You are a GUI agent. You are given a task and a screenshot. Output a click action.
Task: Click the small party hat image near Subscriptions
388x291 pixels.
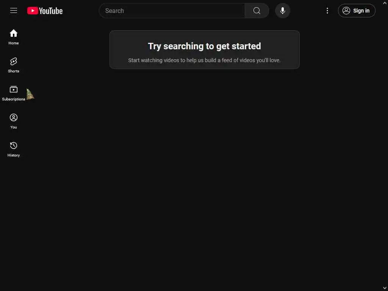(30, 94)
